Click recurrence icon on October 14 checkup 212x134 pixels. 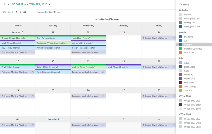[x=174, y=38]
